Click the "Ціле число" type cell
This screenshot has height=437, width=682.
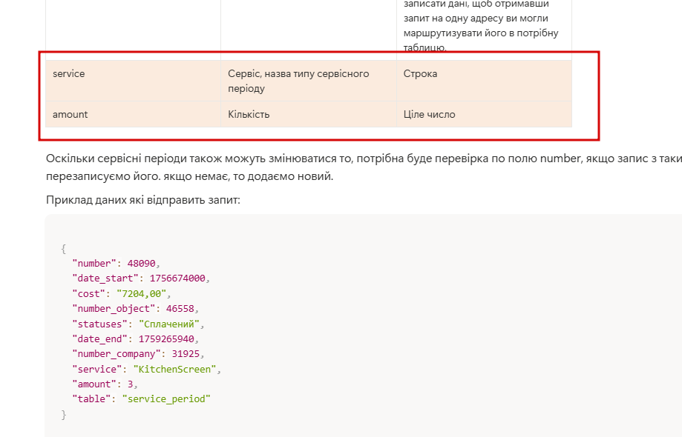tap(429, 115)
